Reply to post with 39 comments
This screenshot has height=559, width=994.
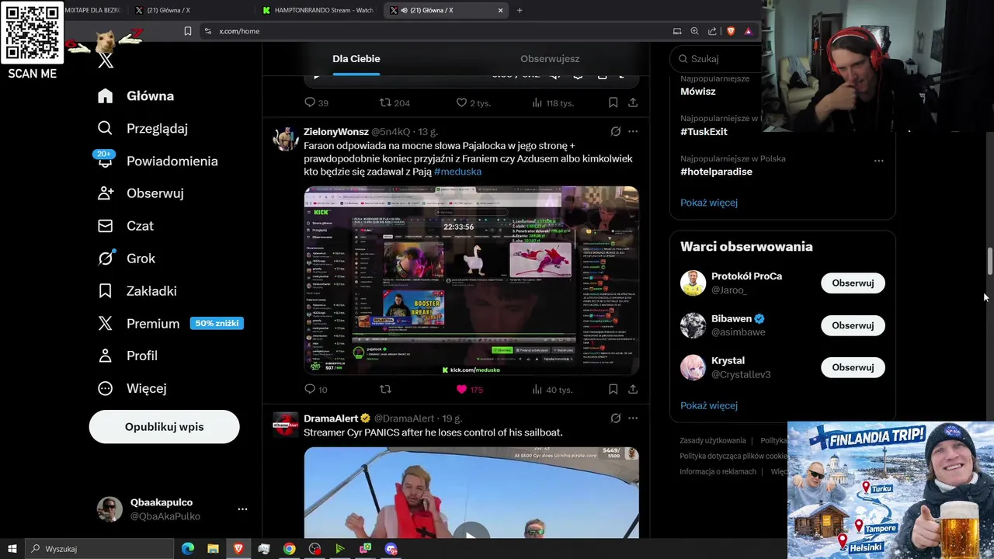point(316,102)
